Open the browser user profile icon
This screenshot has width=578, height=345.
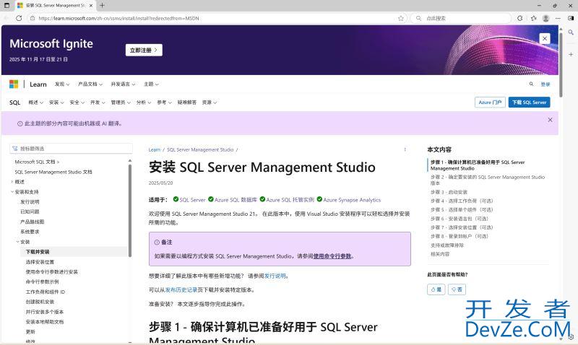pos(546,18)
